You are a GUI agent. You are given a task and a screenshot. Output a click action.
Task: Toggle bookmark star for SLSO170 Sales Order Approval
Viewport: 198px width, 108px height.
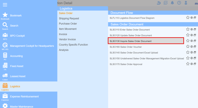pyautogui.click(x=188, y=64)
